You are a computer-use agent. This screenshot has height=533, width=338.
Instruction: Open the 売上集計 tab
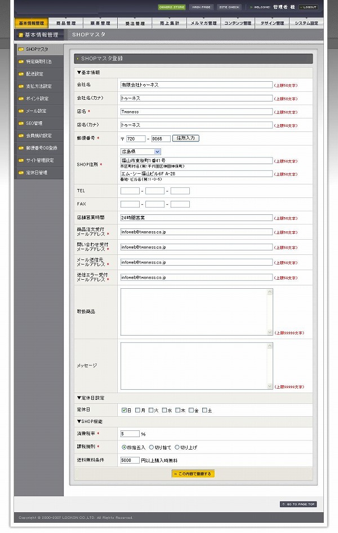169,23
